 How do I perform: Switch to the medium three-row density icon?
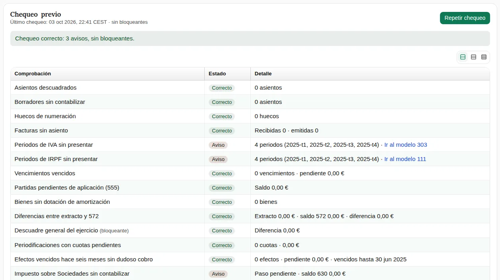pyautogui.click(x=473, y=57)
